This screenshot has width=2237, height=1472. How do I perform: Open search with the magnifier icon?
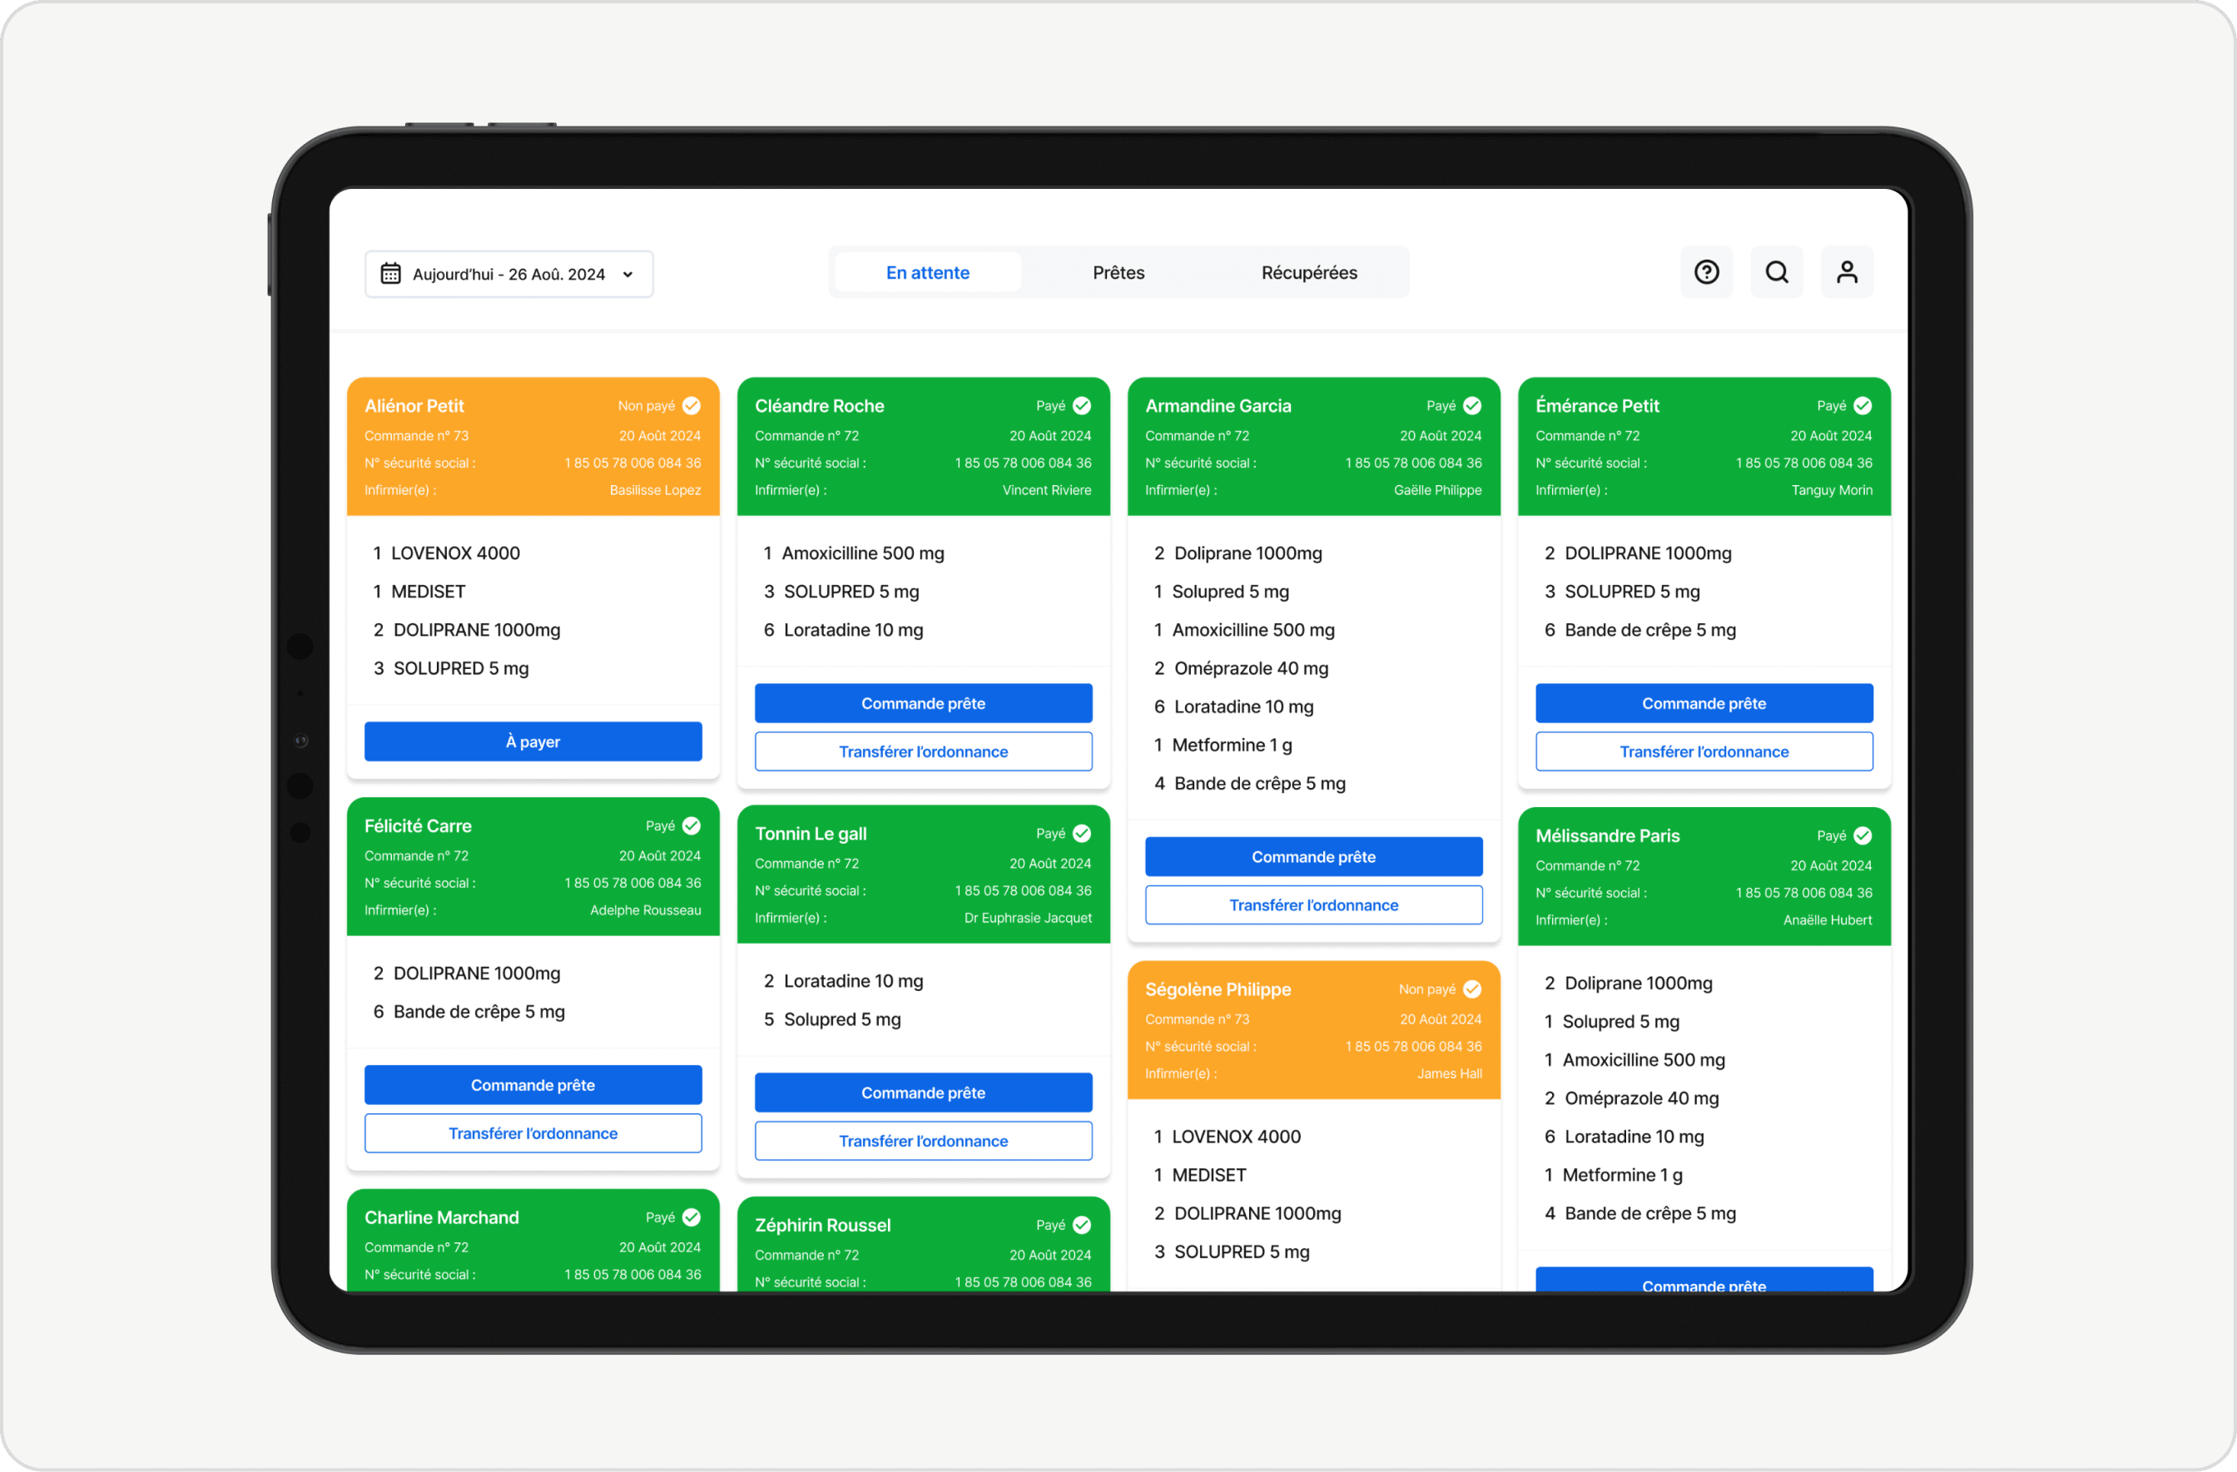coord(1777,273)
